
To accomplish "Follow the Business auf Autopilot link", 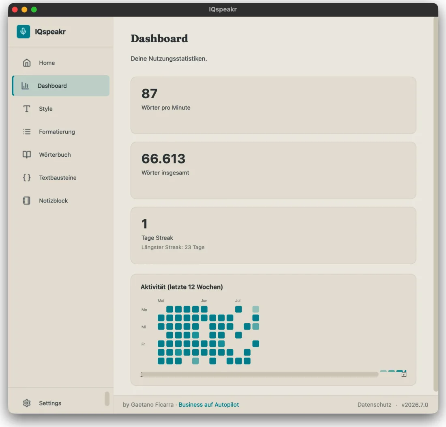I will pyautogui.click(x=209, y=405).
